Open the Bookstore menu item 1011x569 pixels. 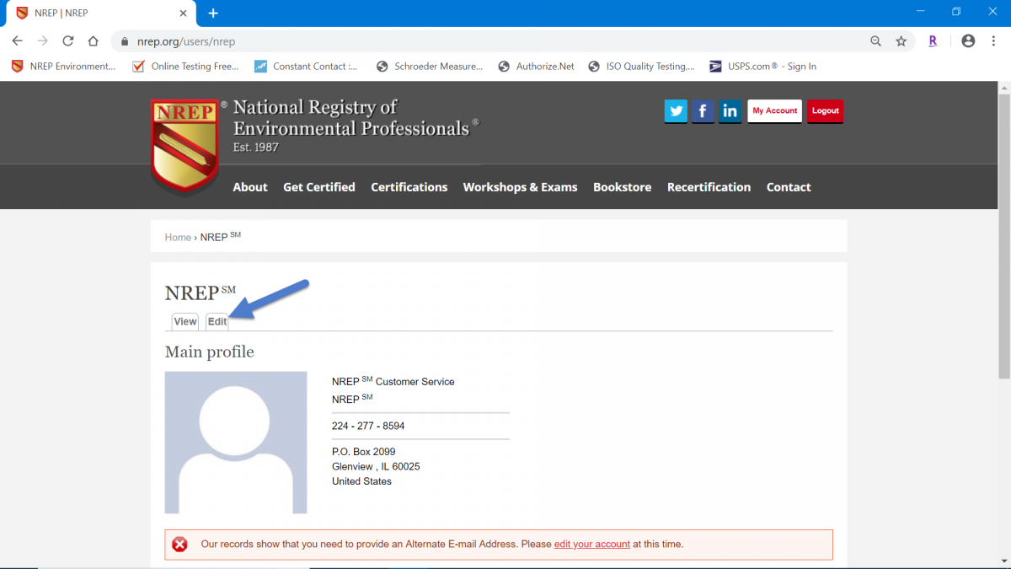click(623, 187)
